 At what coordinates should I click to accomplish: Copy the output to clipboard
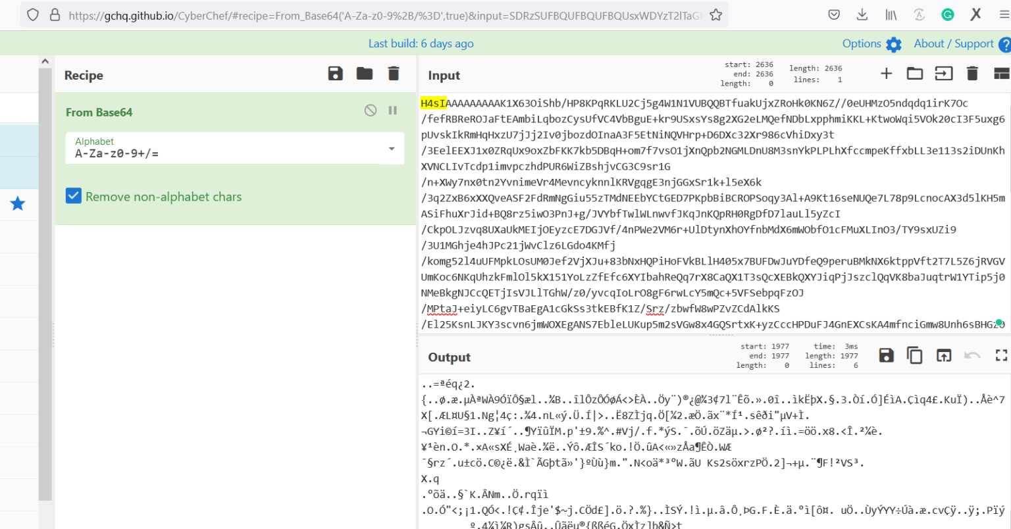click(x=914, y=355)
